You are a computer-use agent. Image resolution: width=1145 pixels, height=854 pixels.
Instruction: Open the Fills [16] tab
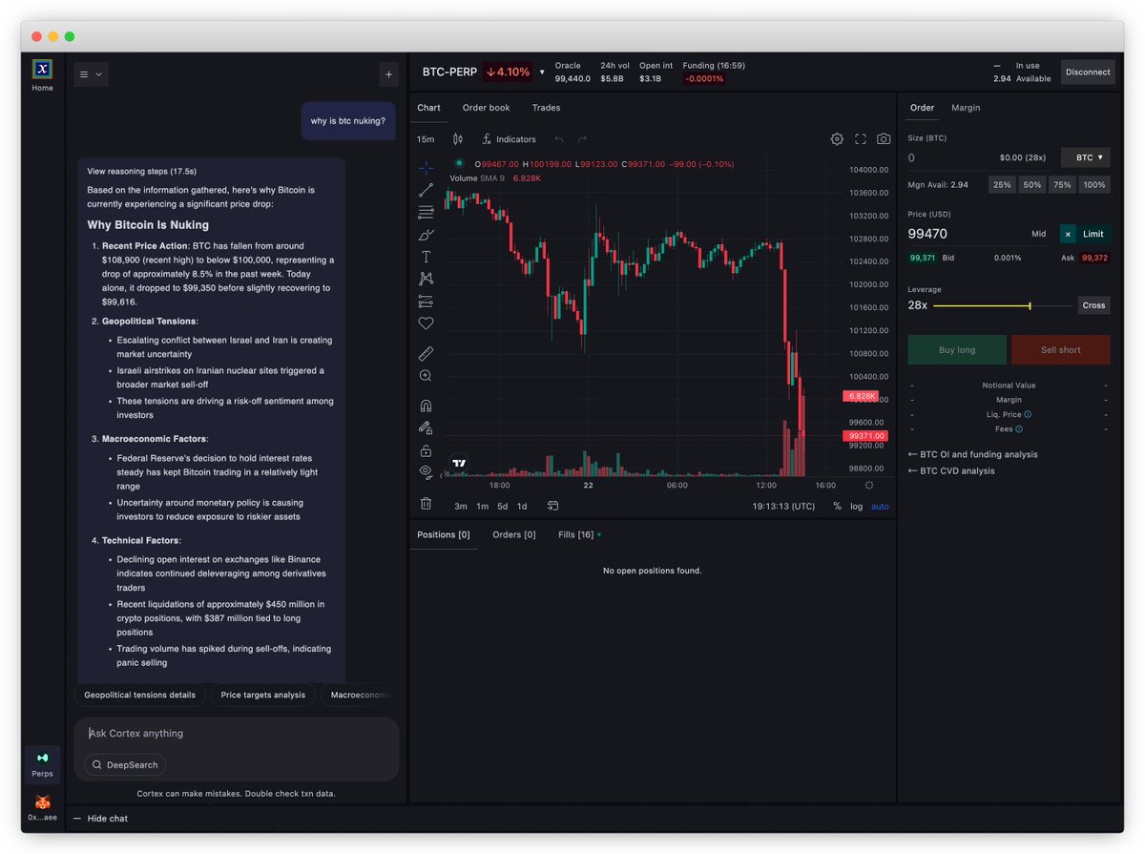tap(578, 534)
